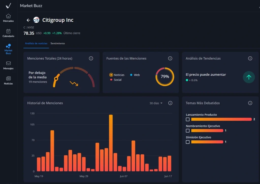Click the 78.35 share price

click(x=29, y=33)
